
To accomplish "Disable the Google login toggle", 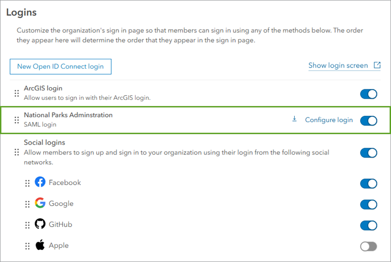I will point(368,204).
